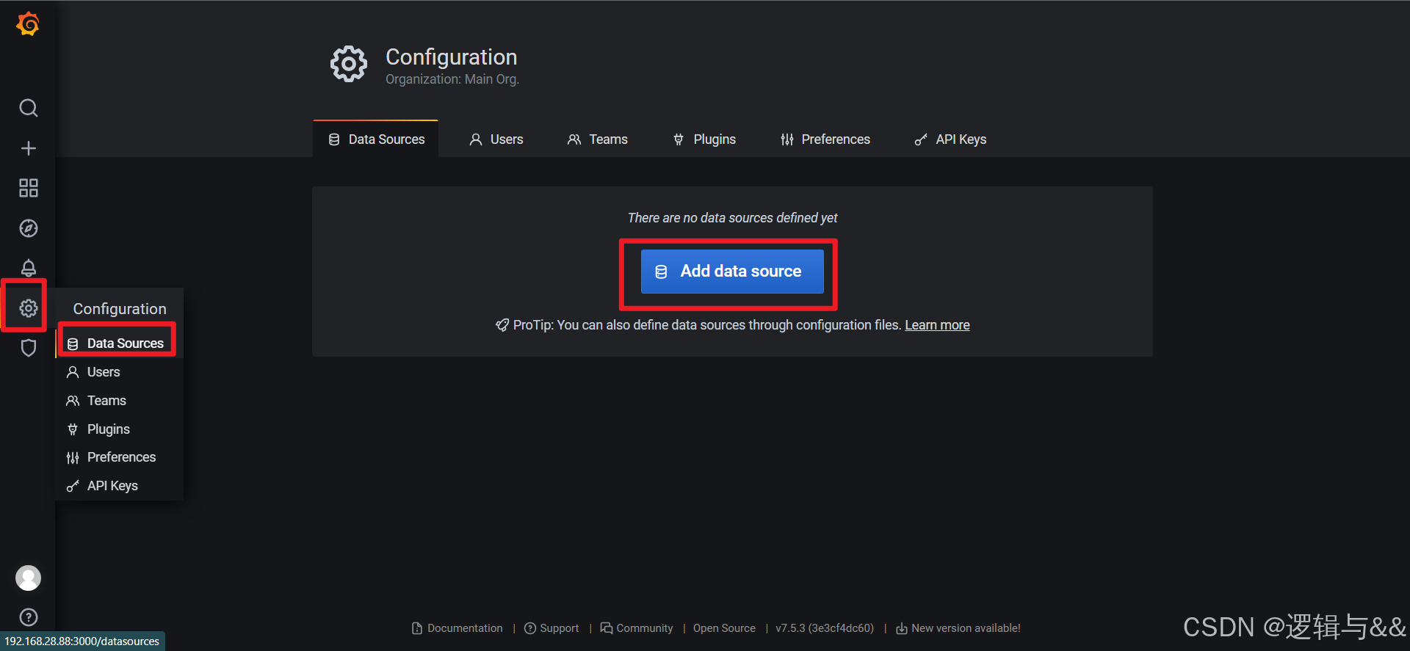Switch to the Users tab
The height and width of the screenshot is (651, 1410).
(496, 139)
